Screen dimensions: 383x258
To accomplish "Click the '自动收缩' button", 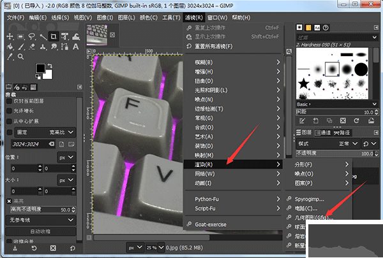I will (x=41, y=231).
